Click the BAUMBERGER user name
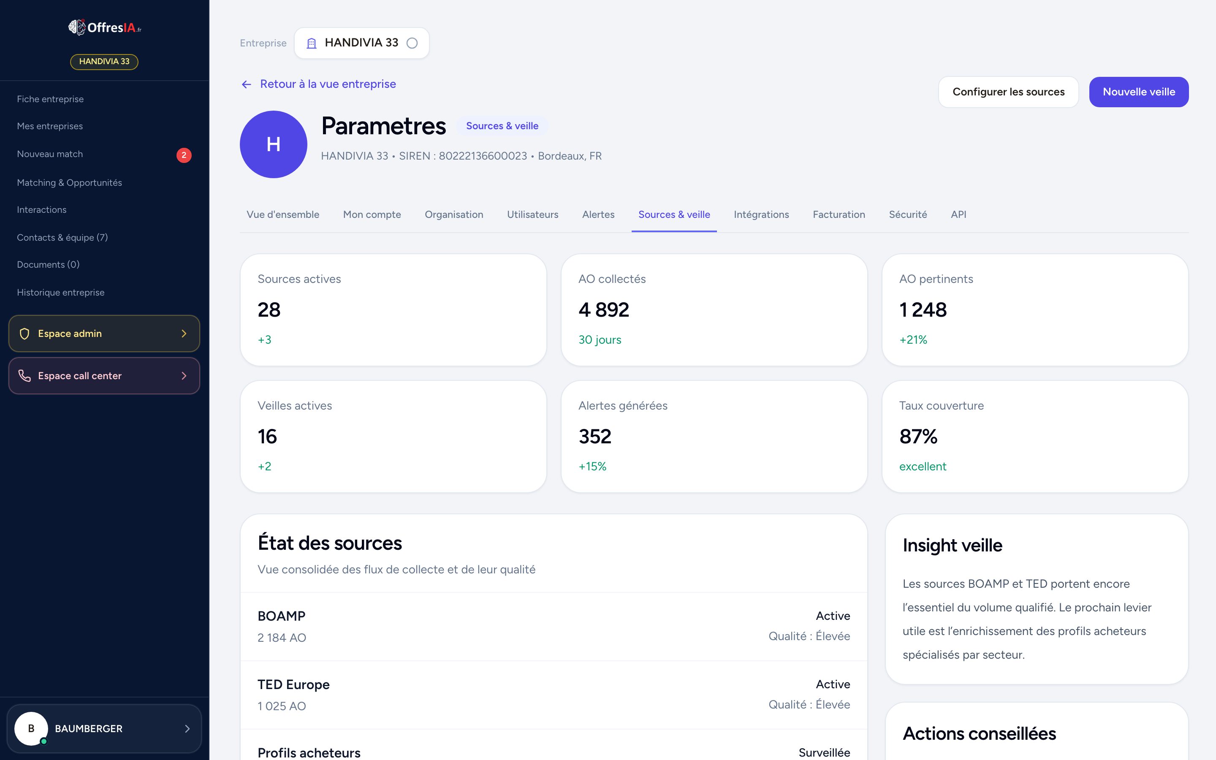Screen dimensions: 1216x760 pos(88,729)
